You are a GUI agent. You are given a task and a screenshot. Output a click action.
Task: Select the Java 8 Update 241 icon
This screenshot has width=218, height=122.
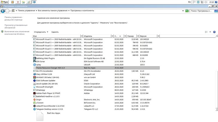35,84
